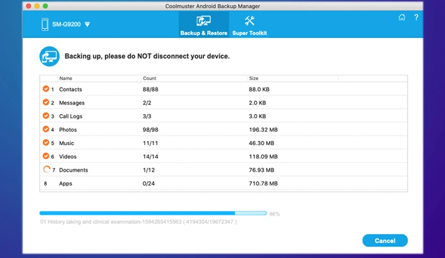445x258 pixels.
Task: Click the Size column header
Action: coord(254,78)
